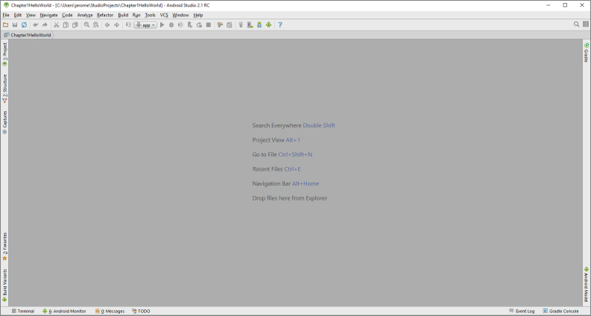Open the File menu
The width and height of the screenshot is (591, 316).
click(6, 15)
